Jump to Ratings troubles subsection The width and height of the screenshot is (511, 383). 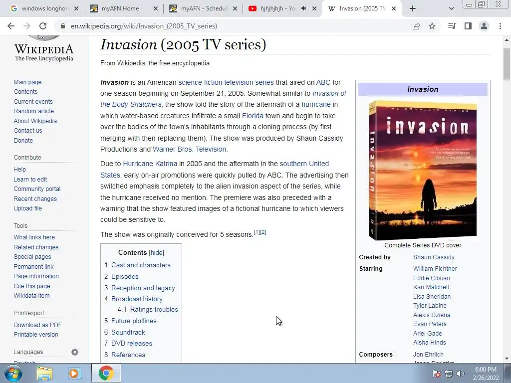pyautogui.click(x=154, y=309)
